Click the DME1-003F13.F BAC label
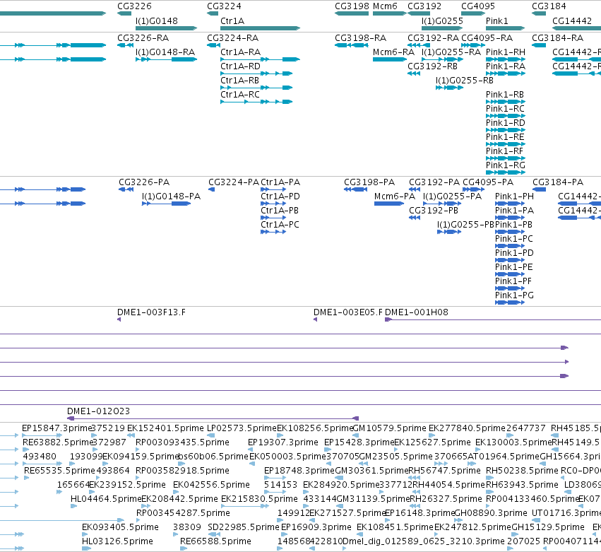The height and width of the screenshot is (552, 601). [151, 312]
